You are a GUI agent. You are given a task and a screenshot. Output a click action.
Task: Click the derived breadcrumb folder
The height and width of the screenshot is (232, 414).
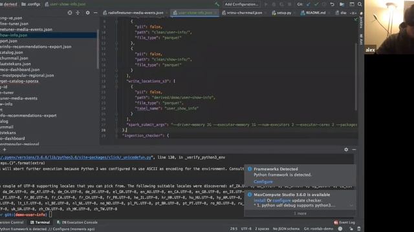point(9,5)
